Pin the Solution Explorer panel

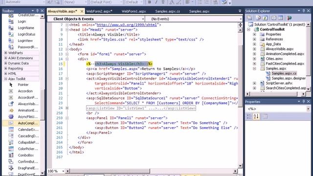tap(303, 11)
